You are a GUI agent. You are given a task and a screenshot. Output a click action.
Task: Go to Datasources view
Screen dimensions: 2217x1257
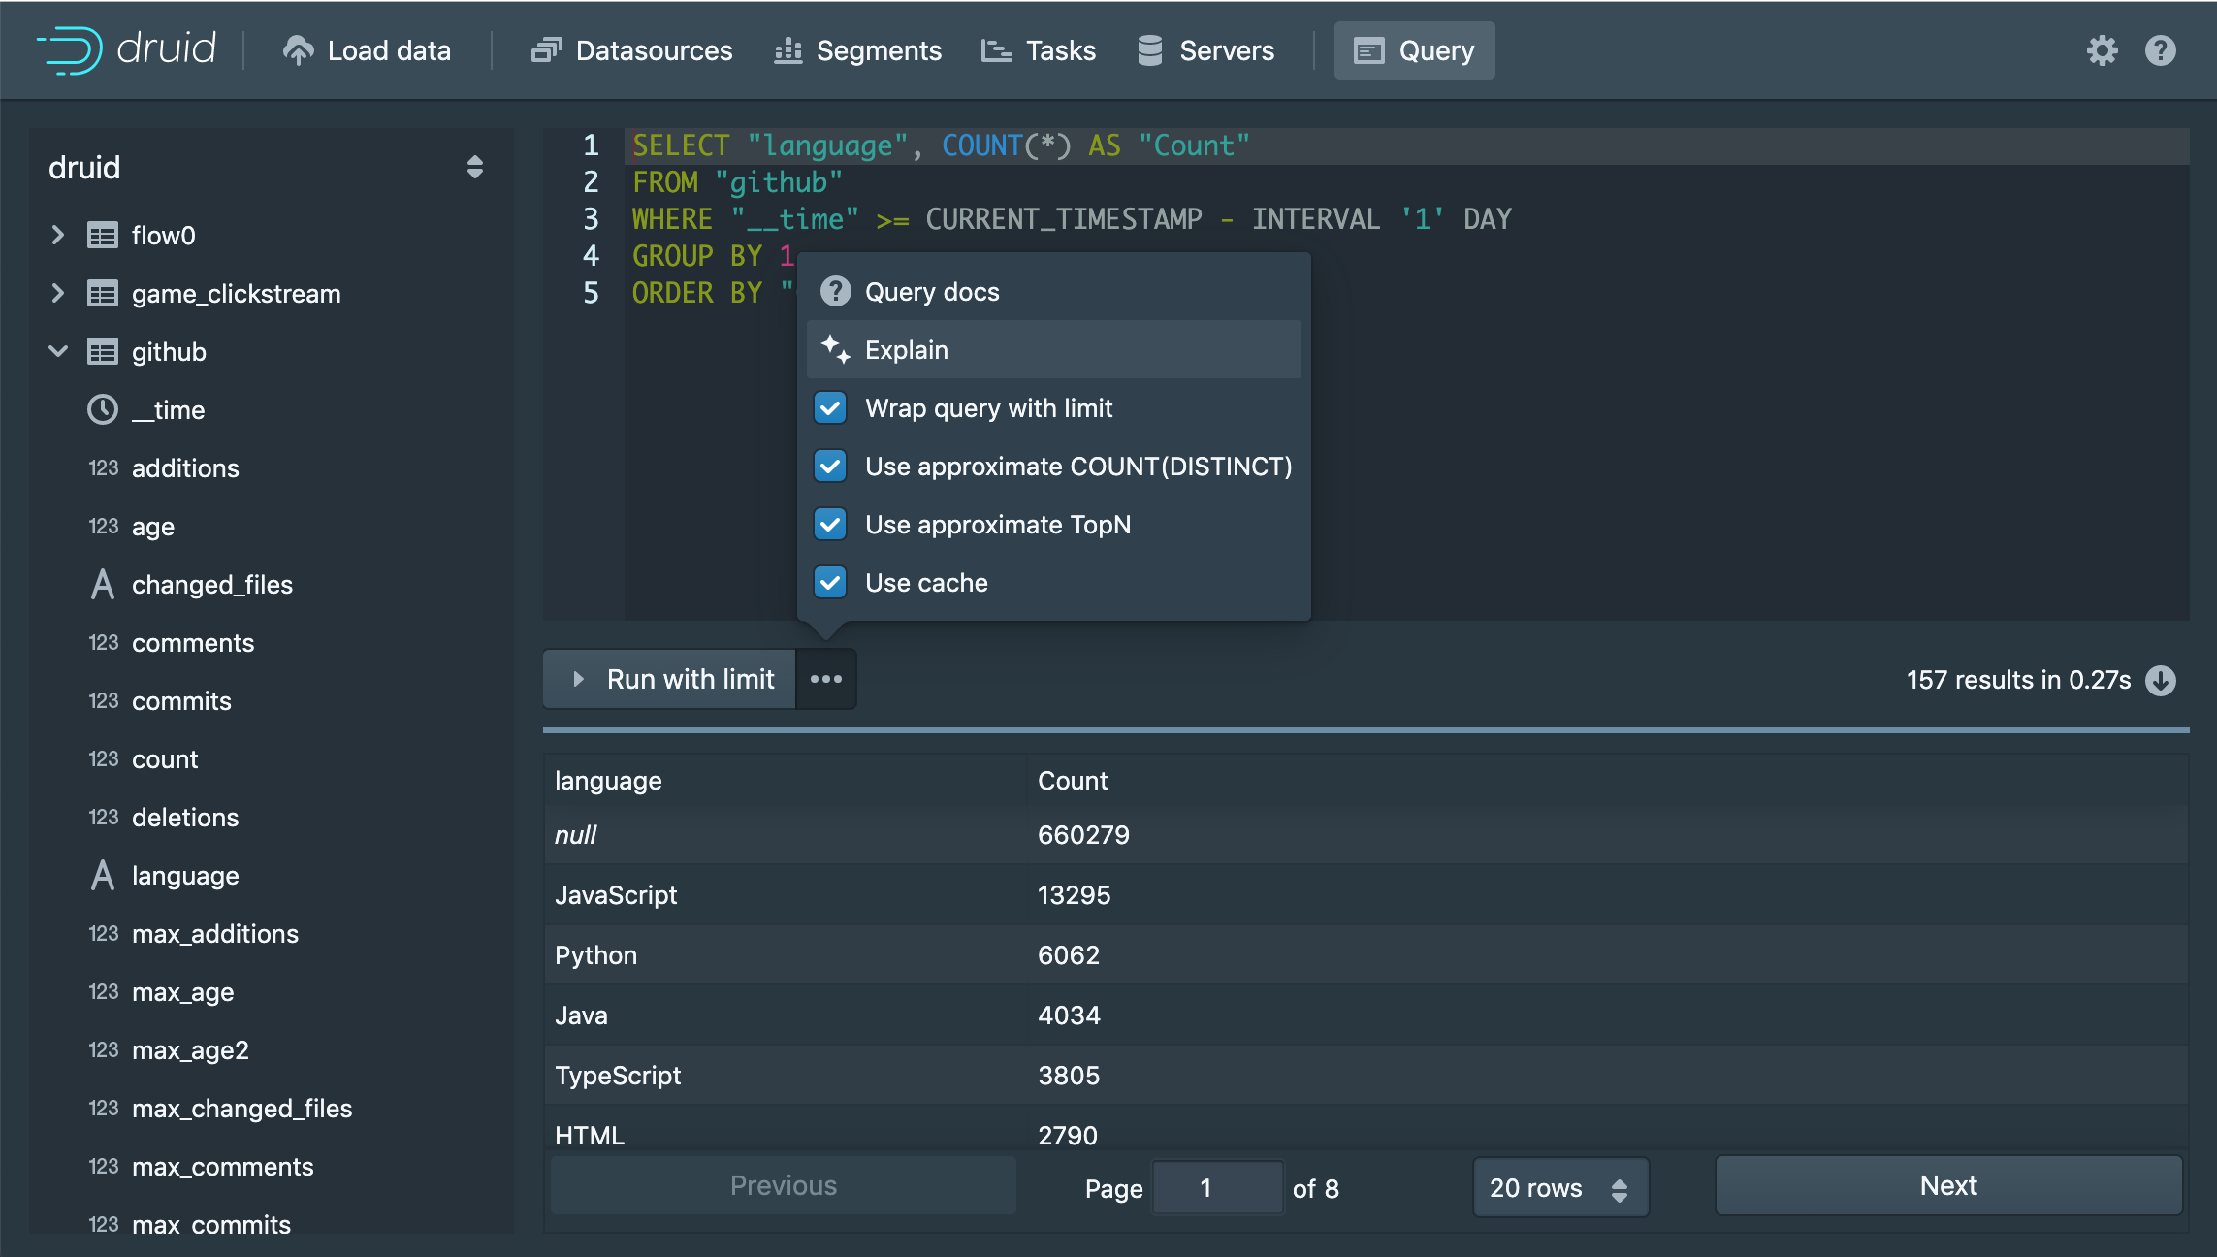coord(631,50)
